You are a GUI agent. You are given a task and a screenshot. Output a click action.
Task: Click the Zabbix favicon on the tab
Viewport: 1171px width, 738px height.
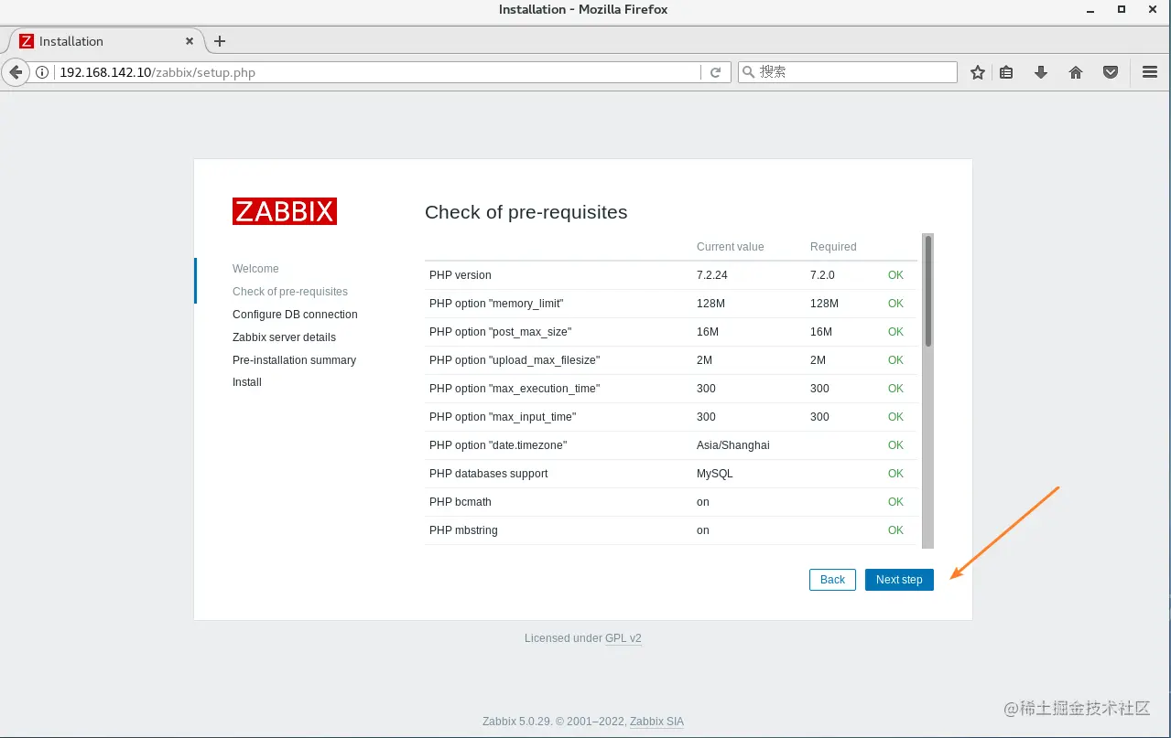[x=27, y=41]
